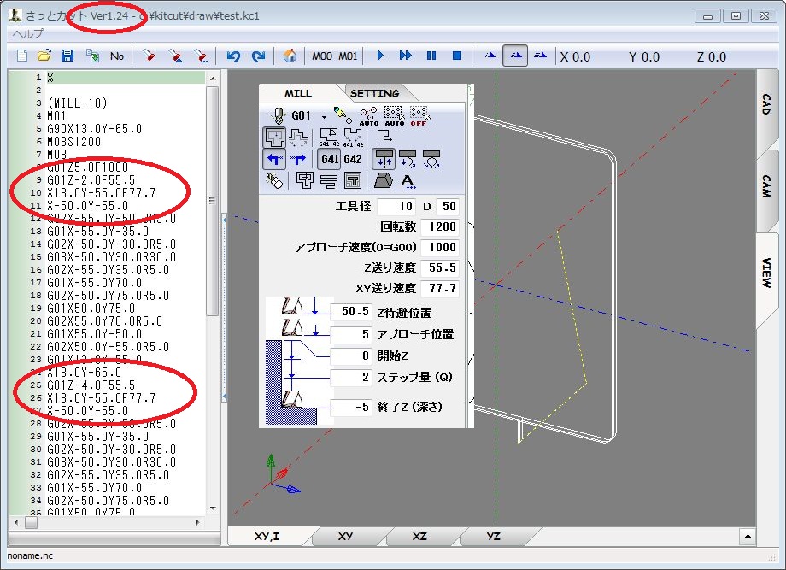Click the end mill drill icon beside G81
The image size is (786, 570).
tap(277, 116)
